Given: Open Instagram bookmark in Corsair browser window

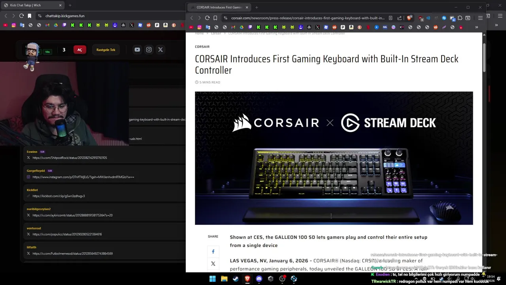Looking at the screenshot, I should tap(199, 27).
